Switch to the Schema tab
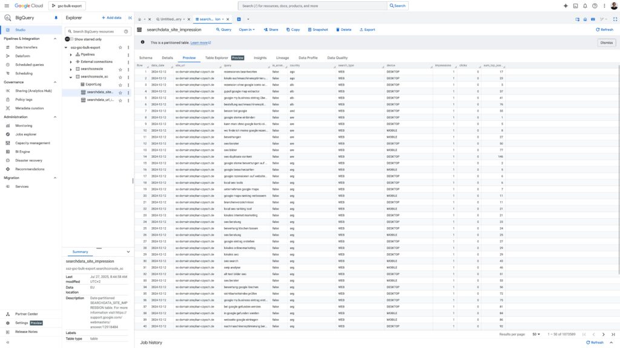 145,58
